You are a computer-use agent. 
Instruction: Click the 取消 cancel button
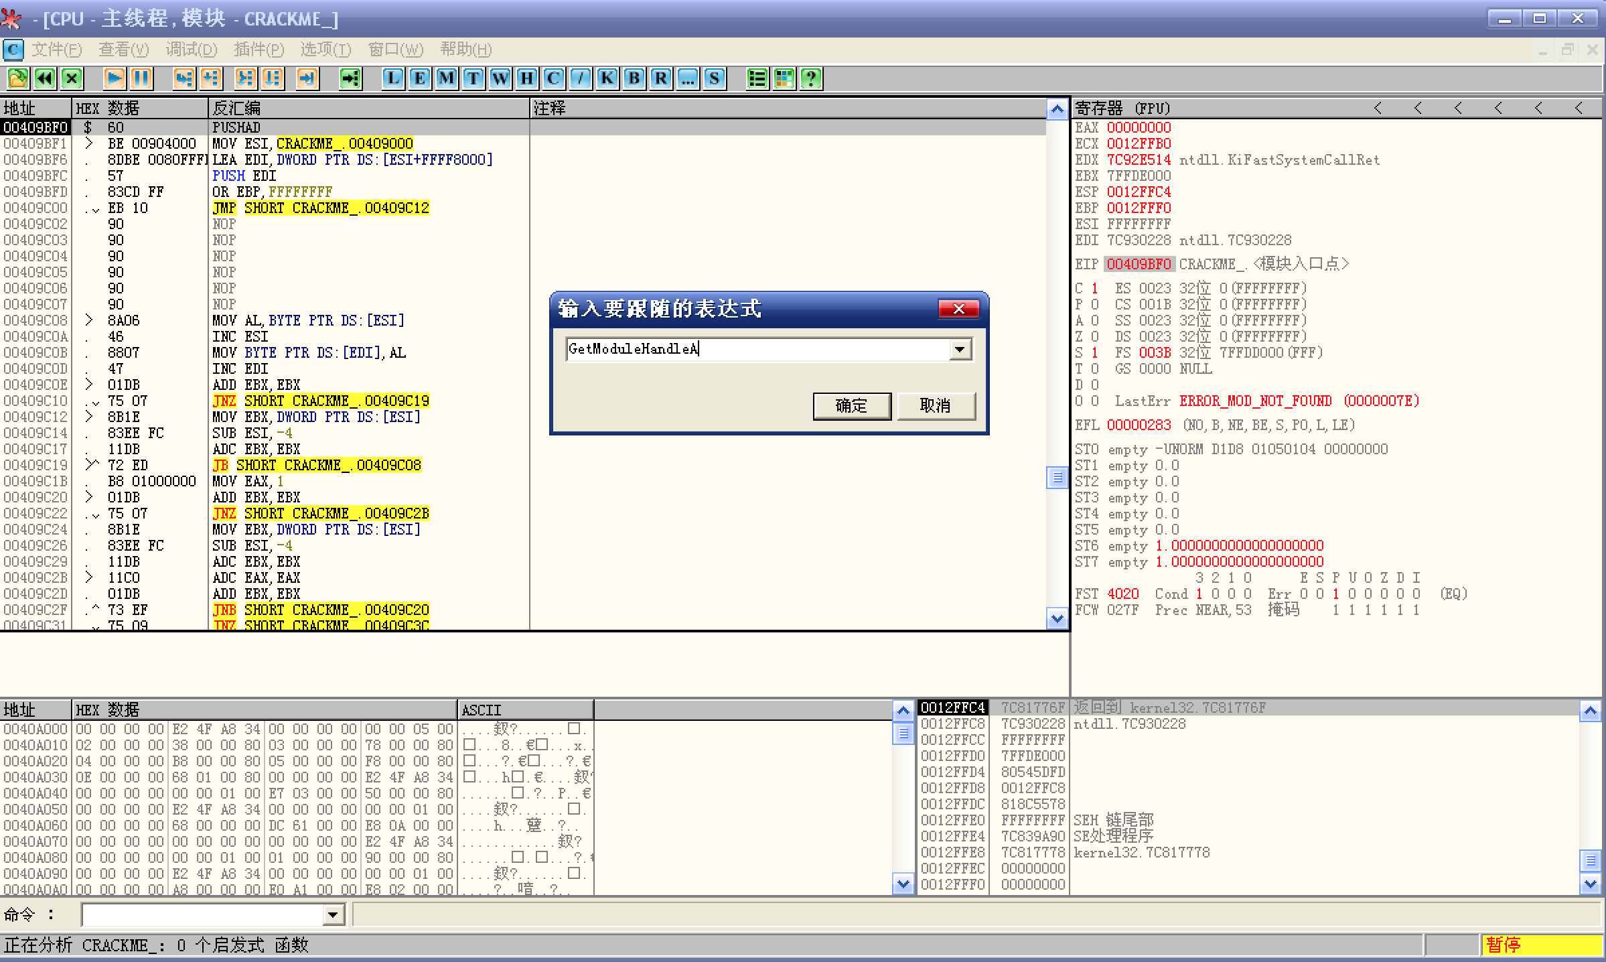[x=936, y=405]
